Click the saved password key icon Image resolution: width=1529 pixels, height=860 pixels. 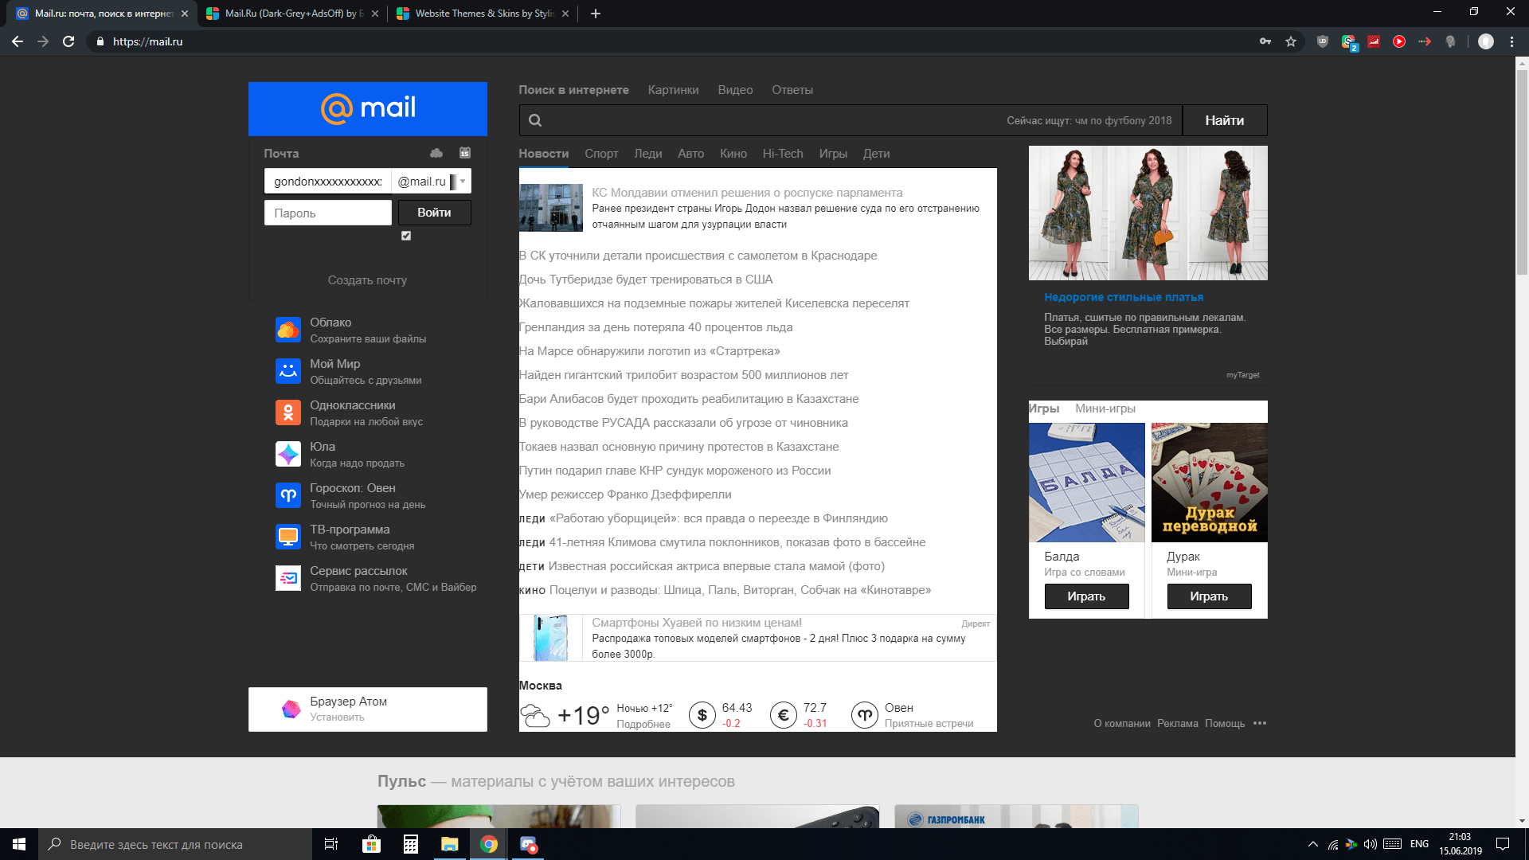tap(1265, 41)
